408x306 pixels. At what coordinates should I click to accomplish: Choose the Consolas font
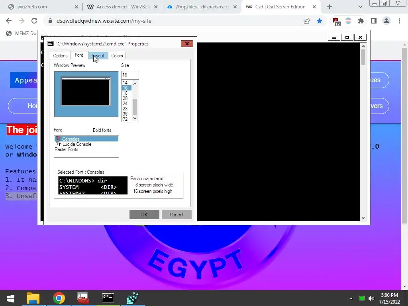click(86, 139)
